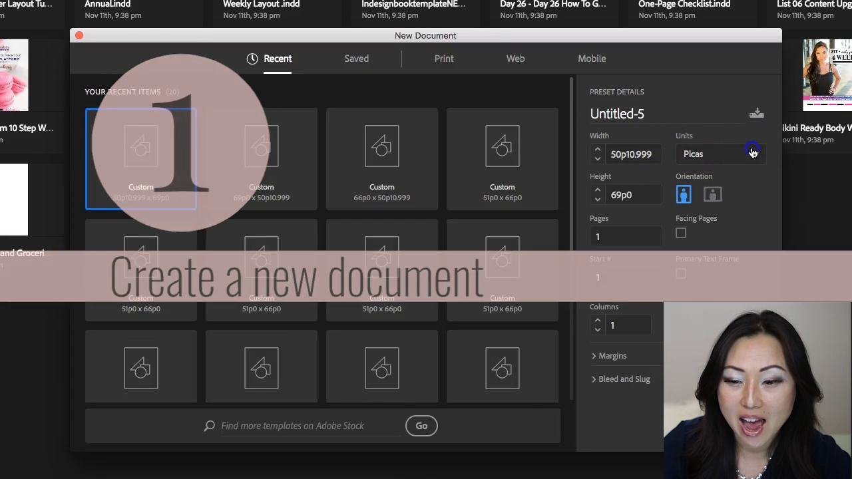Open the Print presets tab

[444, 59]
